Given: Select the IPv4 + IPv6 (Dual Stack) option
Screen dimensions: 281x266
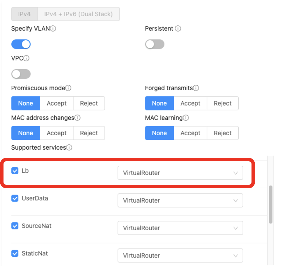Looking at the screenshot, I should point(79,14).
